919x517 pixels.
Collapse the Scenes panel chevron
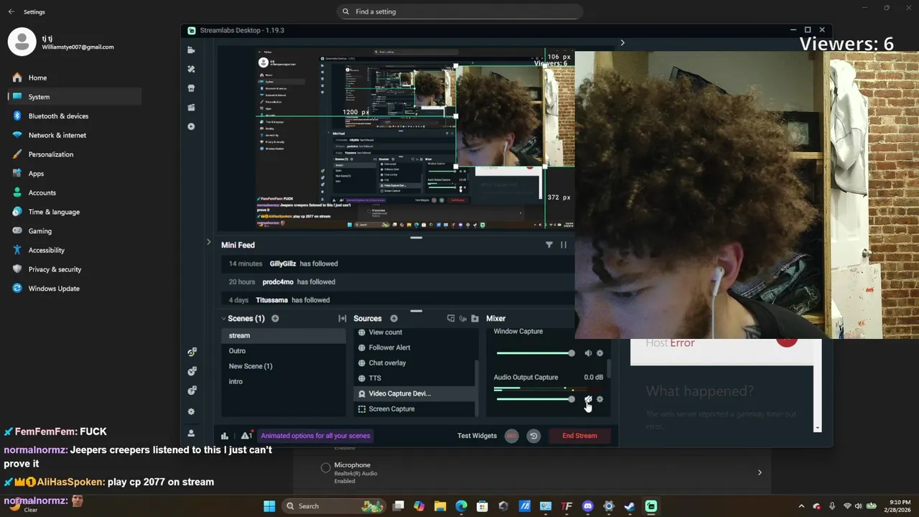(x=223, y=318)
